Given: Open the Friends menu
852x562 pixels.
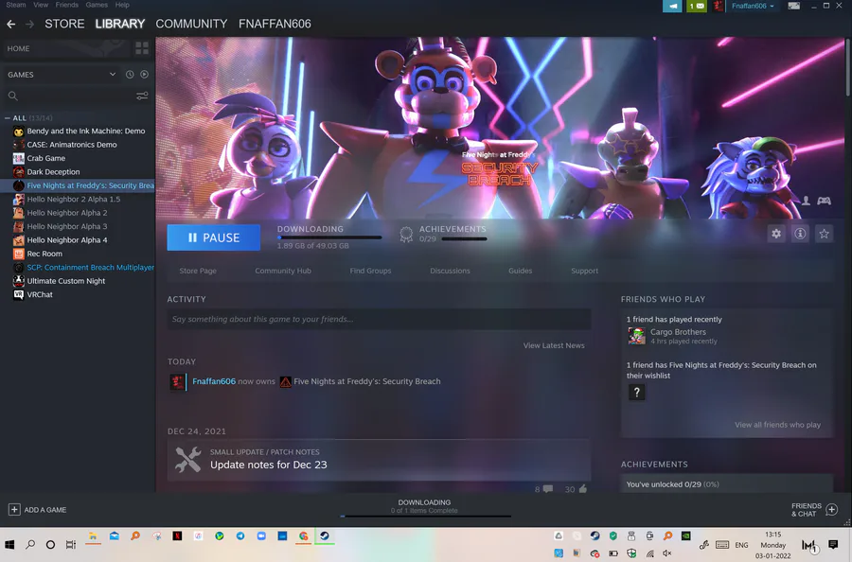Looking at the screenshot, I should pos(67,5).
